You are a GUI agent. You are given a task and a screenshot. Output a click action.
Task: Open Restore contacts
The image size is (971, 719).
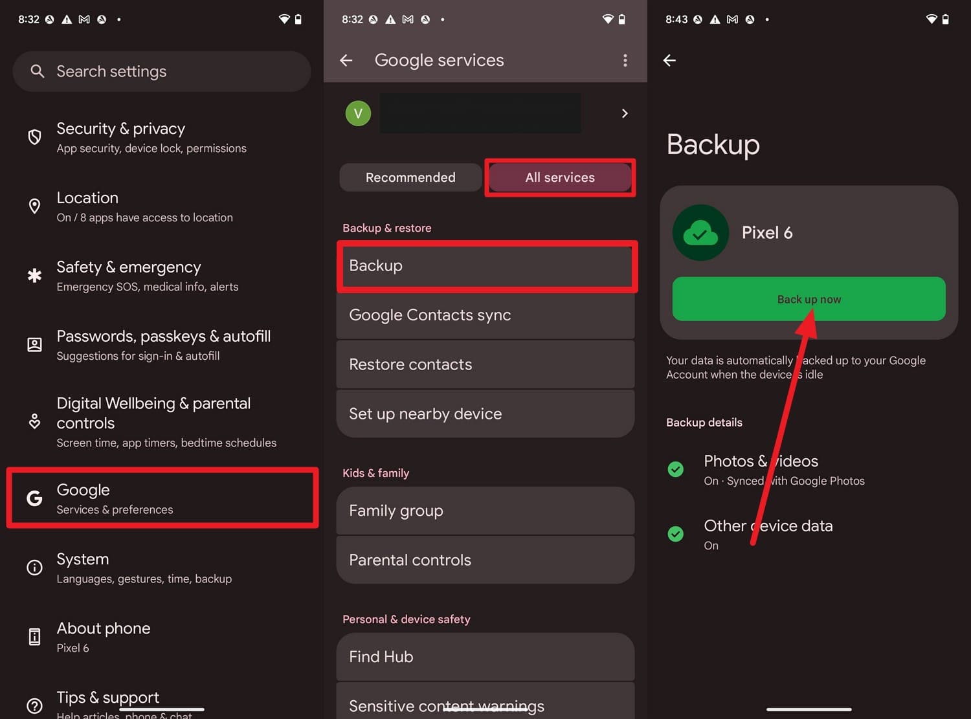[485, 364]
